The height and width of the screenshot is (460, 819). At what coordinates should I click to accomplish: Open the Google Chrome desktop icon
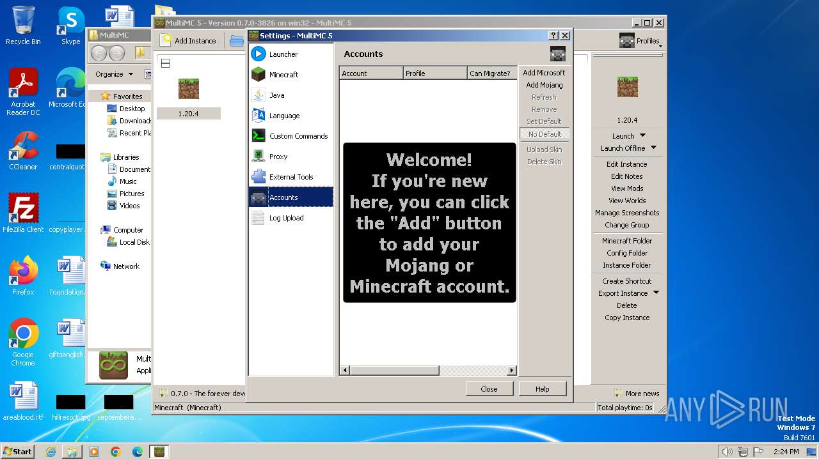23,342
